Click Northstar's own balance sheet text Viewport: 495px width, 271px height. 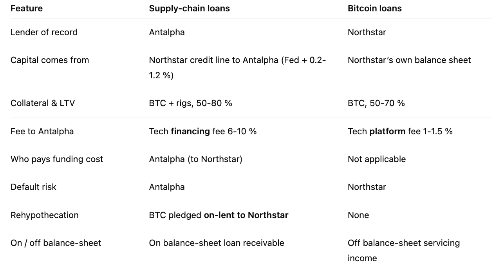click(x=409, y=60)
